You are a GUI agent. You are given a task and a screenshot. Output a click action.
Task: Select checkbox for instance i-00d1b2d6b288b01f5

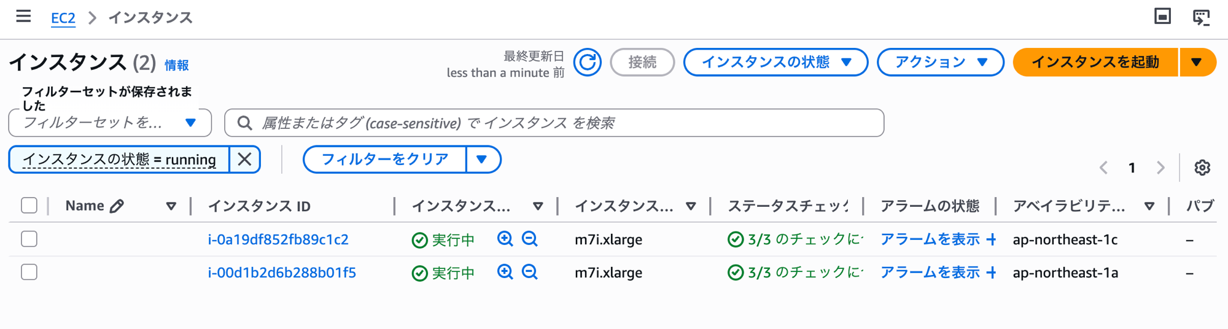click(29, 272)
